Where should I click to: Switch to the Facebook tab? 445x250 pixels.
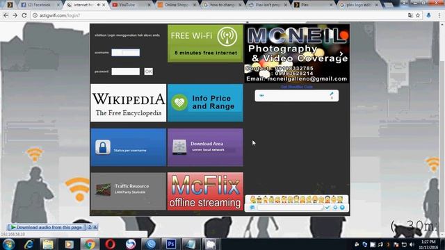tap(40, 5)
